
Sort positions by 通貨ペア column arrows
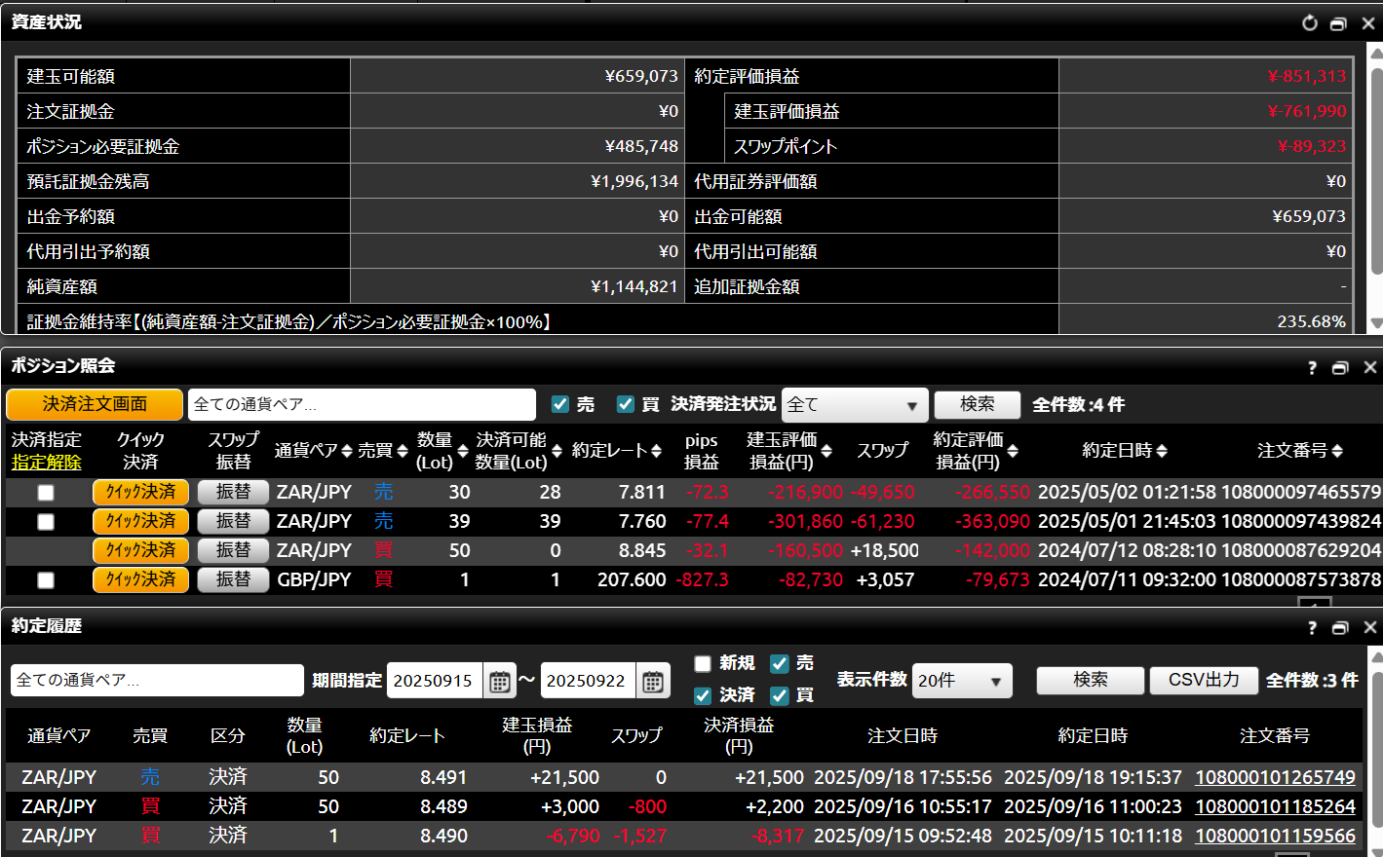[x=346, y=451]
